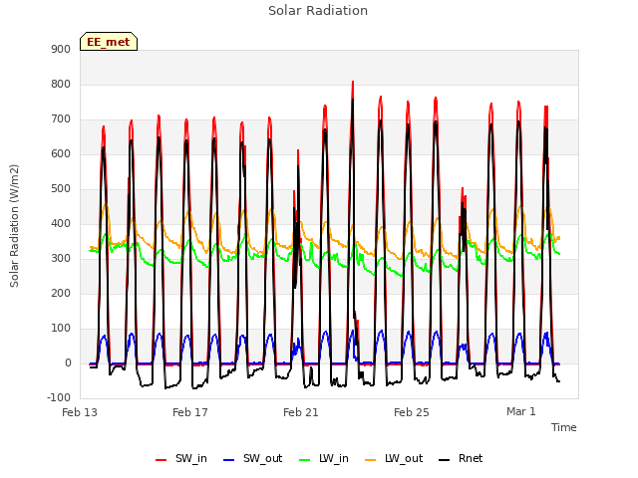Click the 400 y-axis tick label
Screen dimensions: 638x478
(61, 223)
